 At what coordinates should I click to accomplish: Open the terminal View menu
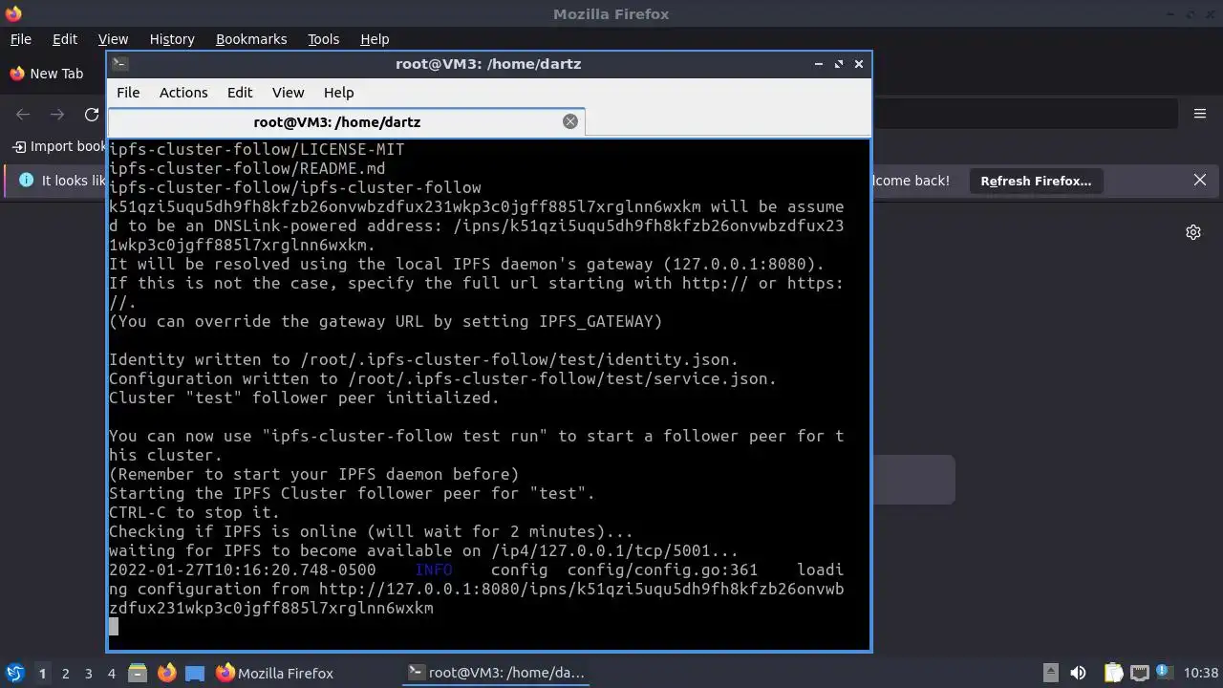(288, 93)
